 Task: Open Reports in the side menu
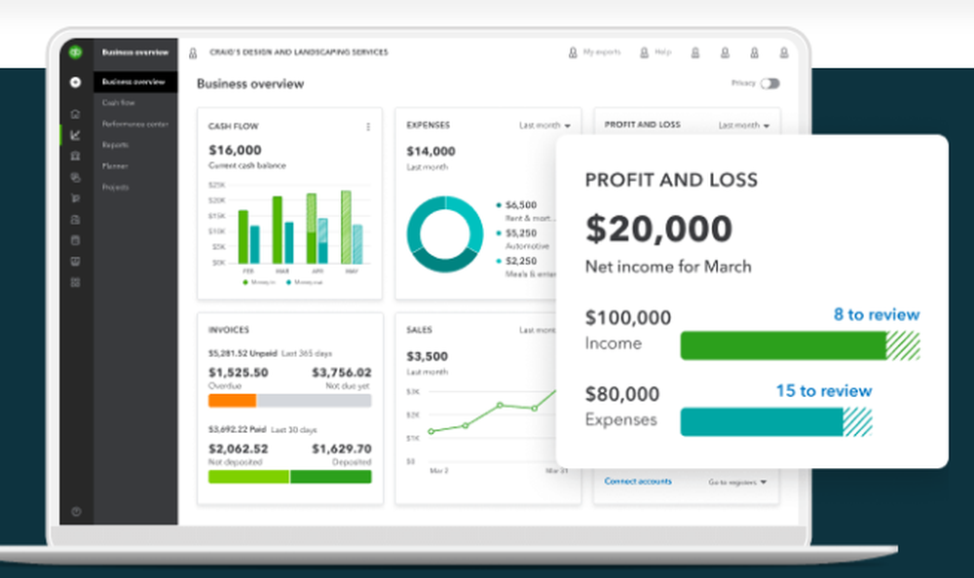point(116,145)
